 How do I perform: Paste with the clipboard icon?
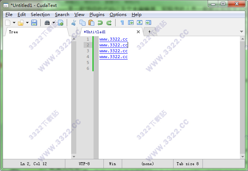91,23
